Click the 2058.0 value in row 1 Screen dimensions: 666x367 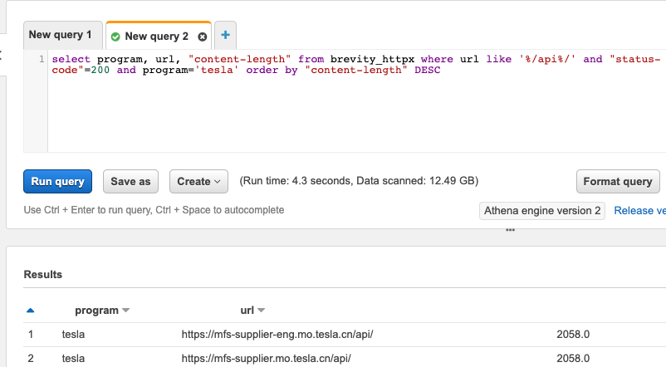tap(572, 335)
